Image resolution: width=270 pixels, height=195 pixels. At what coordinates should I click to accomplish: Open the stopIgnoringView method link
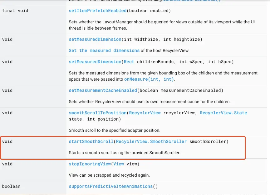(90, 164)
